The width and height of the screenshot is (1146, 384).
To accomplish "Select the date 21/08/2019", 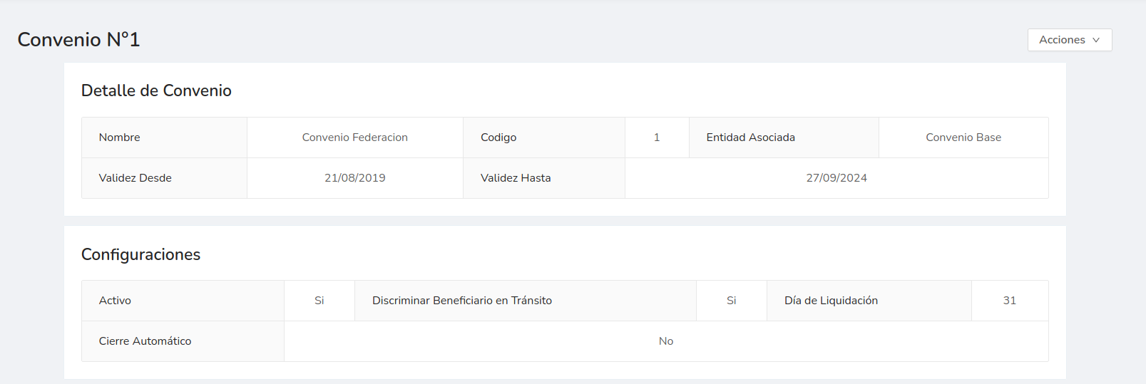I will 354,178.
